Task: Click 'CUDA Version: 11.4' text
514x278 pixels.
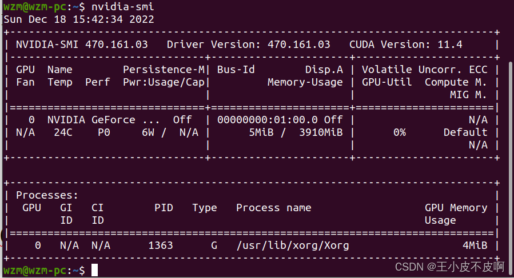Action: coord(406,45)
